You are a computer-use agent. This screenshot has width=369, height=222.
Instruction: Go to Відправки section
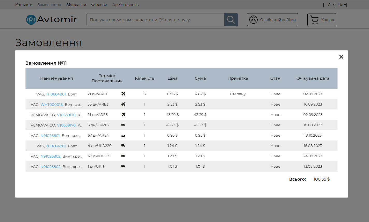pyautogui.click(x=76, y=5)
